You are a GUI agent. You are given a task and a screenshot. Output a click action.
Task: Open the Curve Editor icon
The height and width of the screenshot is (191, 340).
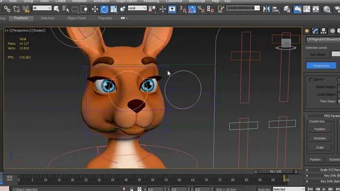[307, 9]
